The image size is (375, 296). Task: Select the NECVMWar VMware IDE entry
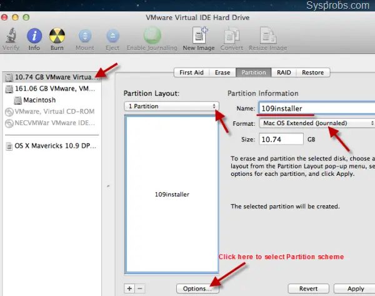52,123
